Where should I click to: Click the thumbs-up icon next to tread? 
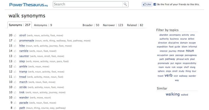click(x=15, y=77)
